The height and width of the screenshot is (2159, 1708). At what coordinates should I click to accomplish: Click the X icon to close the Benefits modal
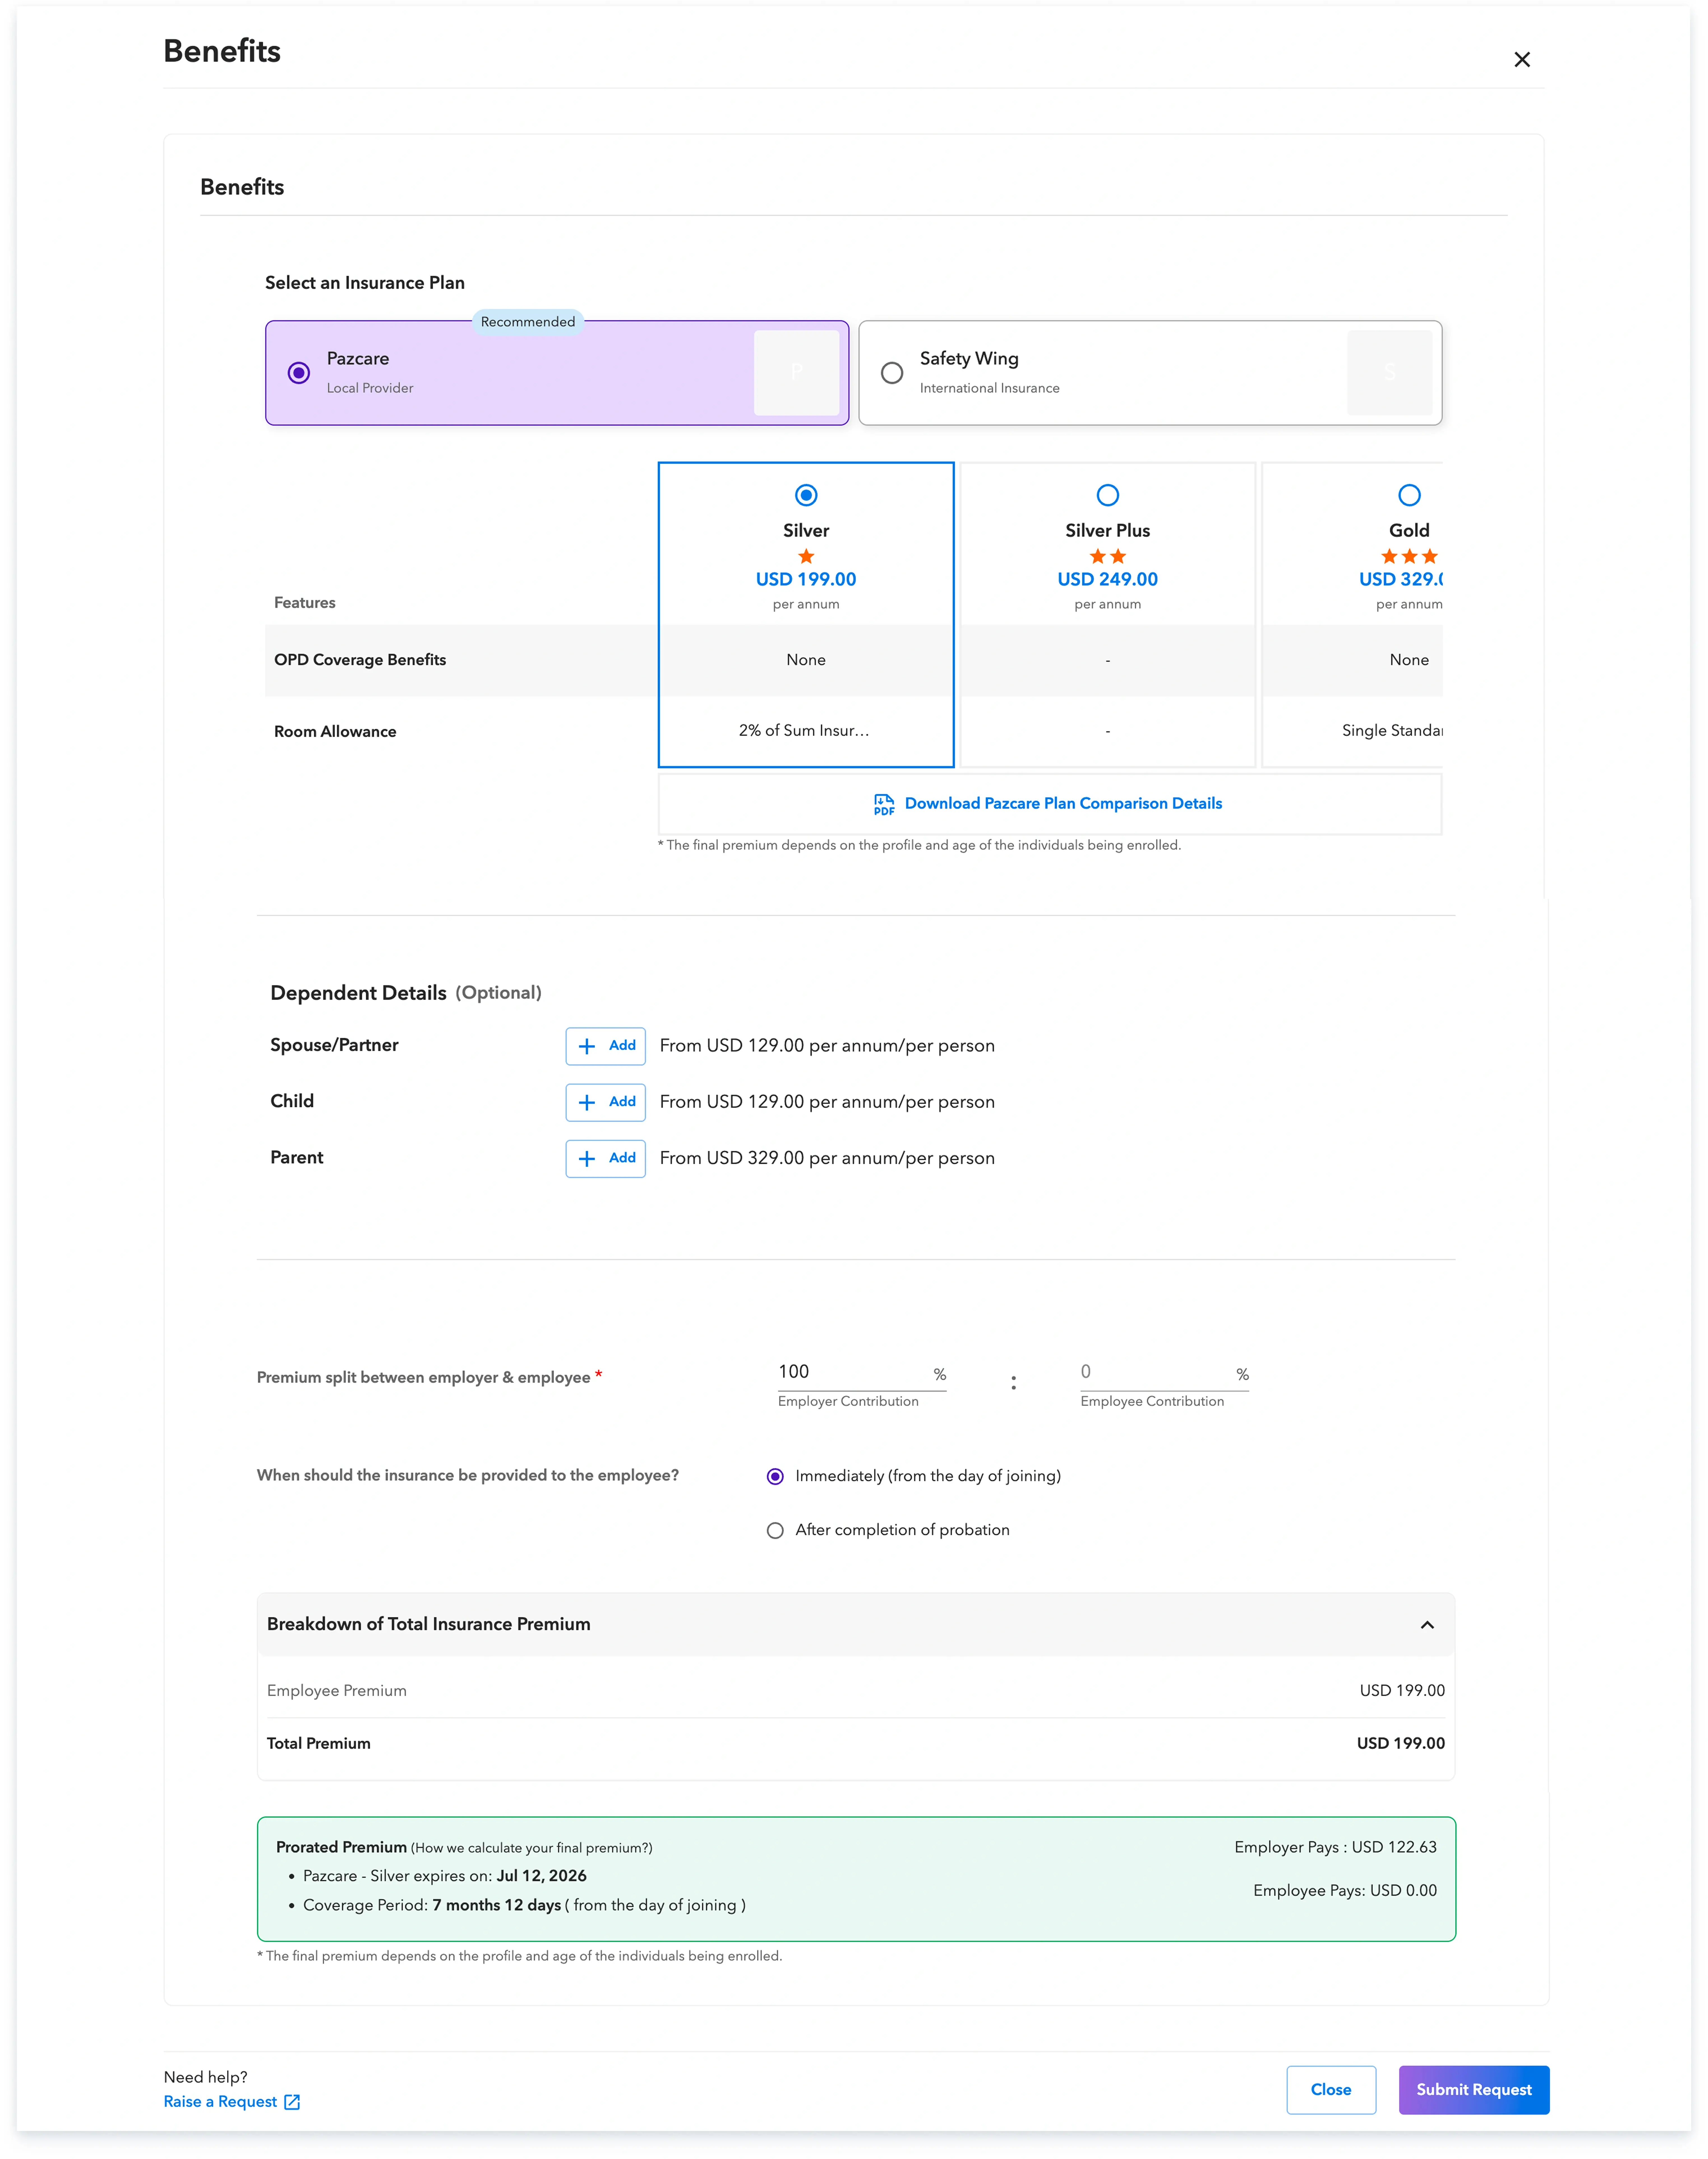tap(1522, 59)
